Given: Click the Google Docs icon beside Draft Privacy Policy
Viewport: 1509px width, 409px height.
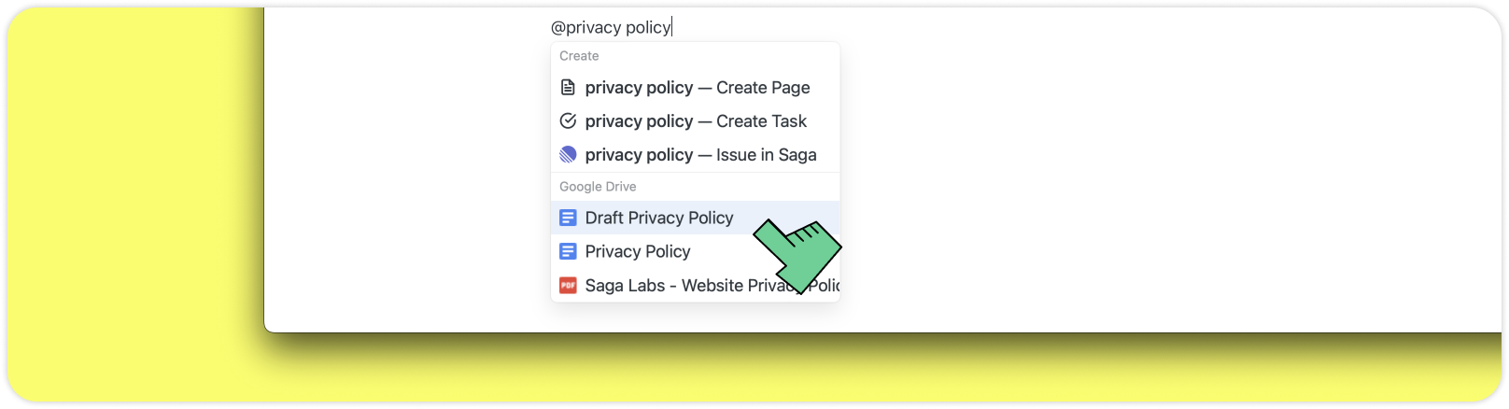Looking at the screenshot, I should click(x=568, y=219).
